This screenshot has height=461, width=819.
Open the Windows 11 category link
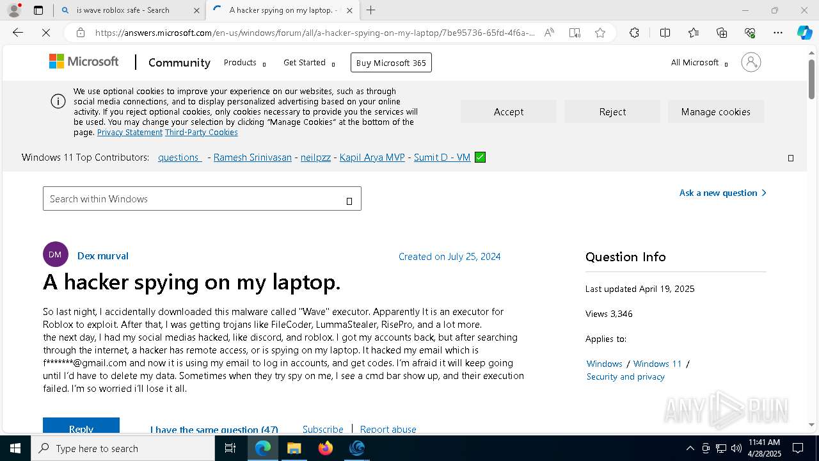[x=658, y=364]
